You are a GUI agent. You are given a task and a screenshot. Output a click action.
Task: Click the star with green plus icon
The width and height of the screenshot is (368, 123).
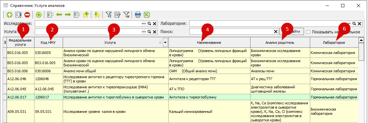coord(86,15)
